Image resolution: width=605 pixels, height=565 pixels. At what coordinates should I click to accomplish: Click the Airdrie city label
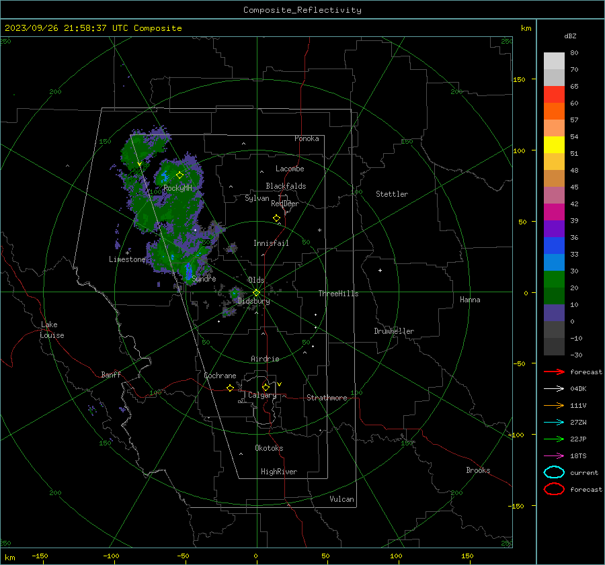point(265,359)
